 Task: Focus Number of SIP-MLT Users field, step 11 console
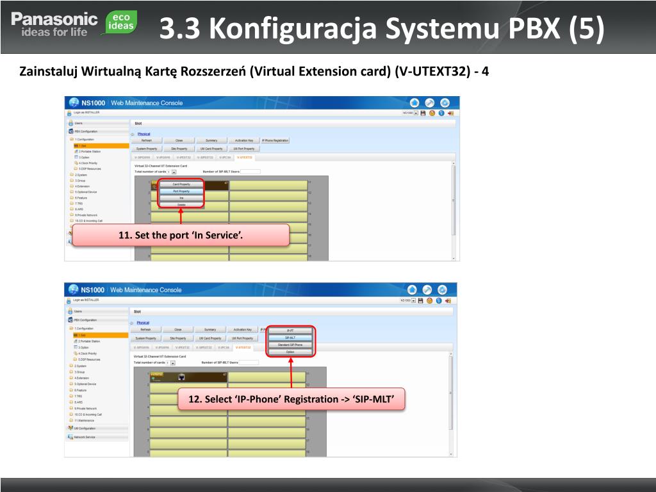[x=250, y=172]
